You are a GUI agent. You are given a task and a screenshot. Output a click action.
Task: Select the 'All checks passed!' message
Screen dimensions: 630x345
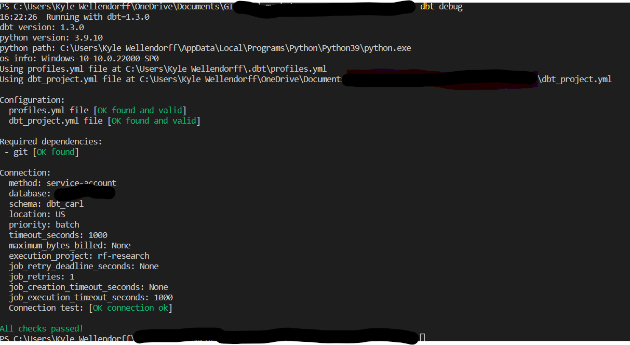(x=42, y=328)
